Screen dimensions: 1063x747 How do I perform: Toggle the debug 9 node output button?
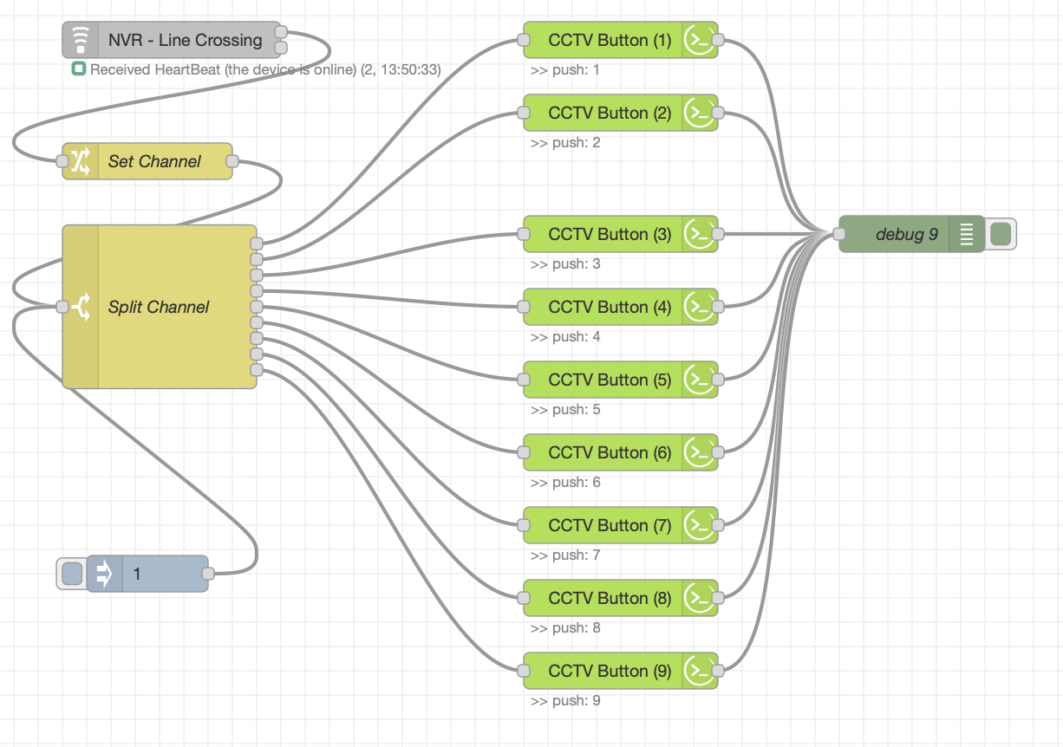(1001, 234)
